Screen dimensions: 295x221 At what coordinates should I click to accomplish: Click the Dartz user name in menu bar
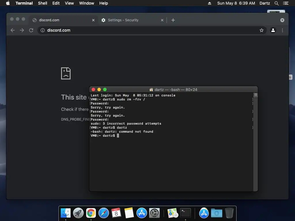[x=264, y=3]
